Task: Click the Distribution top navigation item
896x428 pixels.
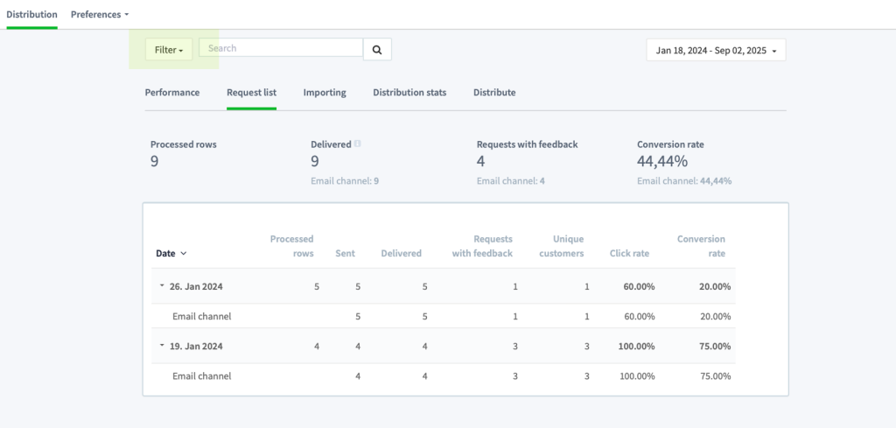Action: pos(31,14)
